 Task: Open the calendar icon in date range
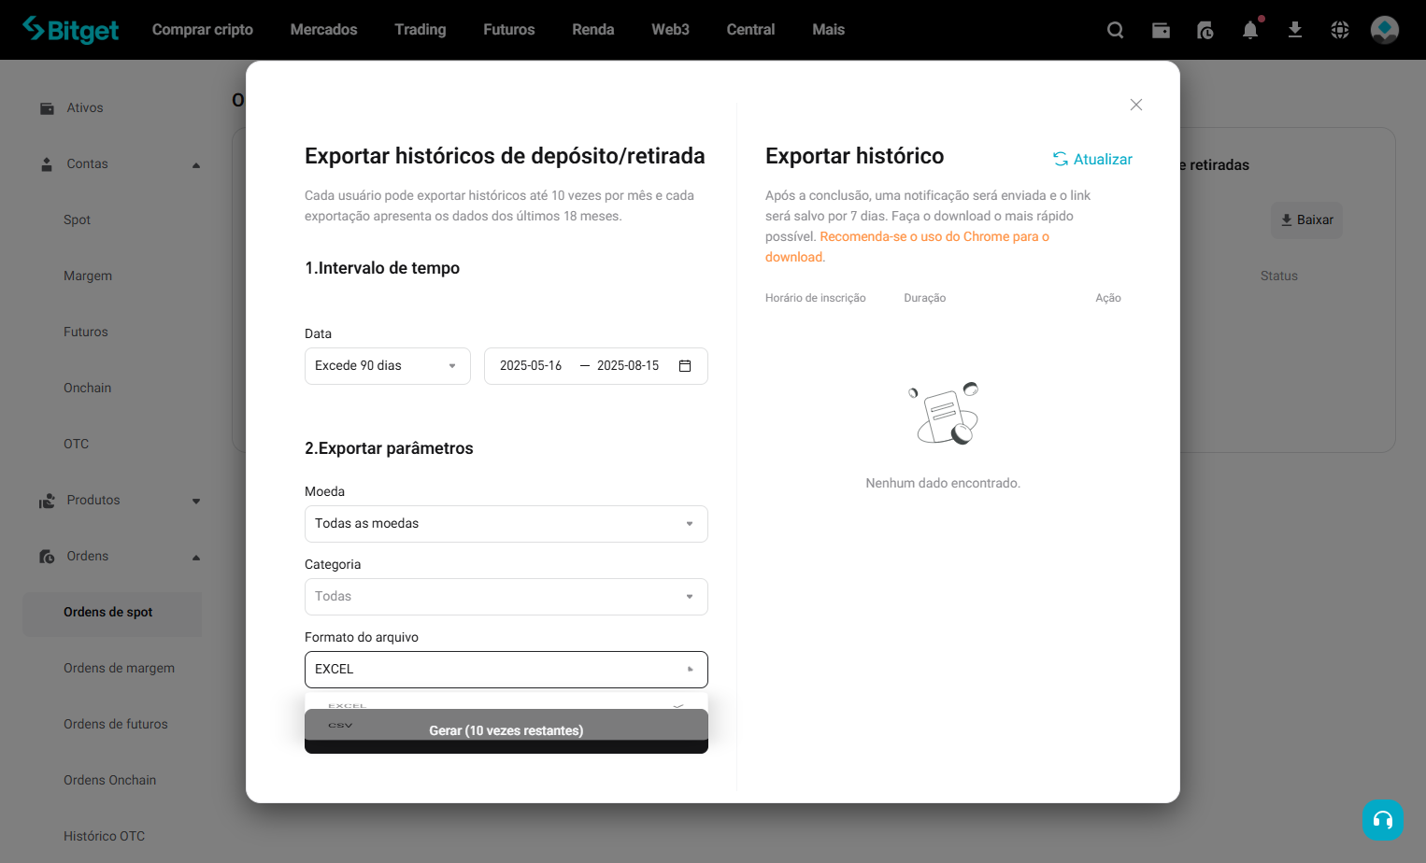click(x=685, y=366)
